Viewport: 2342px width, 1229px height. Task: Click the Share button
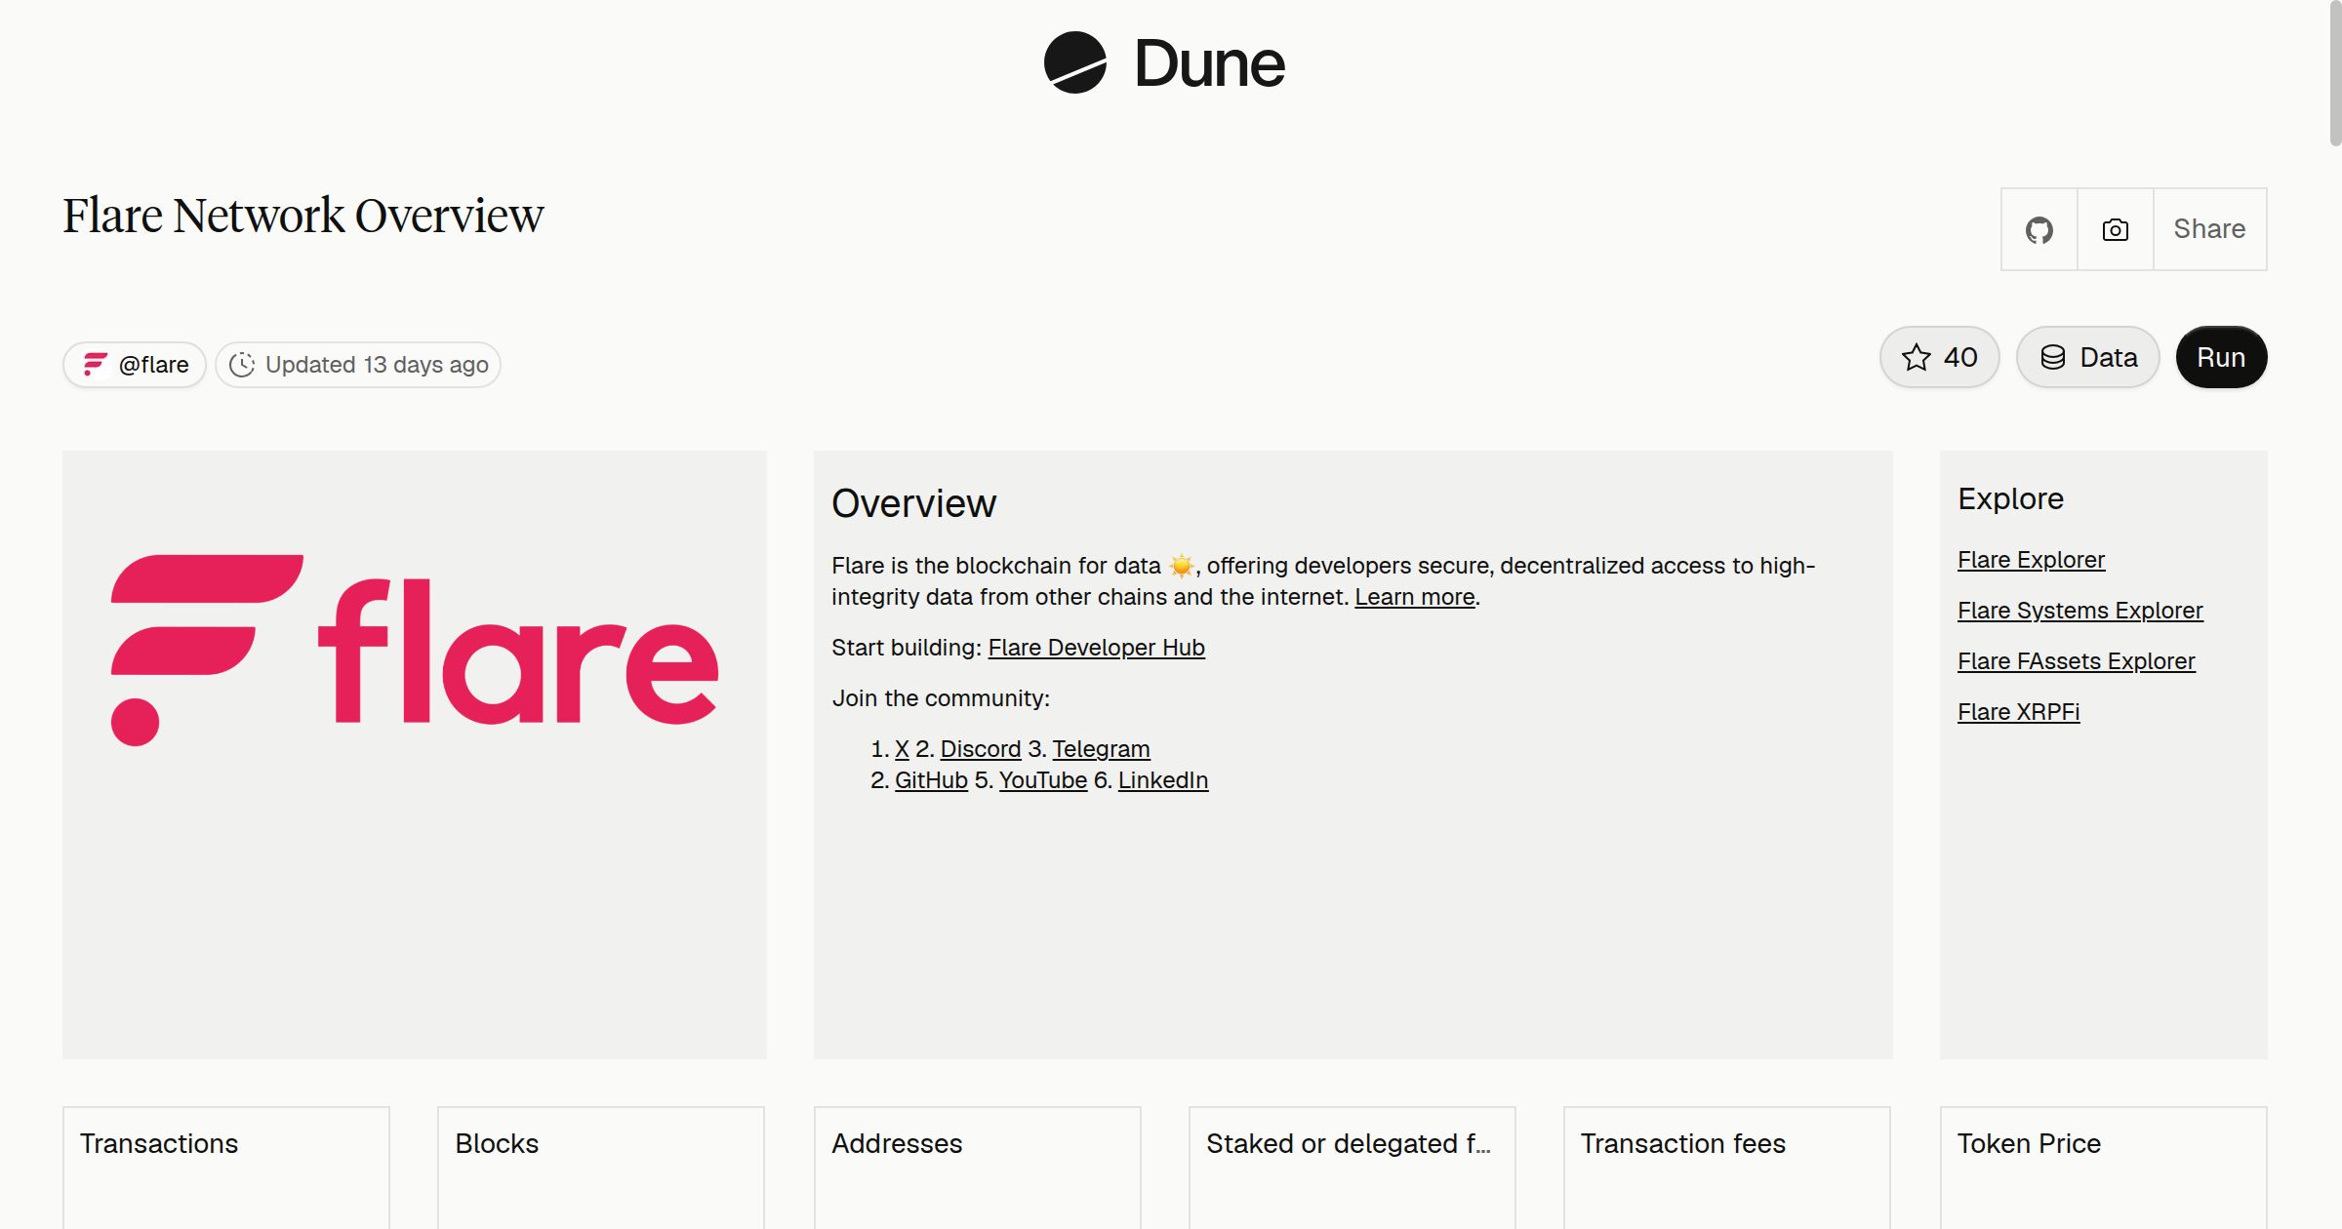pyautogui.click(x=2209, y=229)
